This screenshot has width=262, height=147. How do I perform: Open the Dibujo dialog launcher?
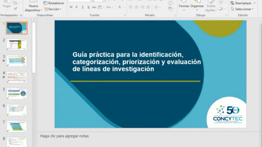click(x=226, y=15)
